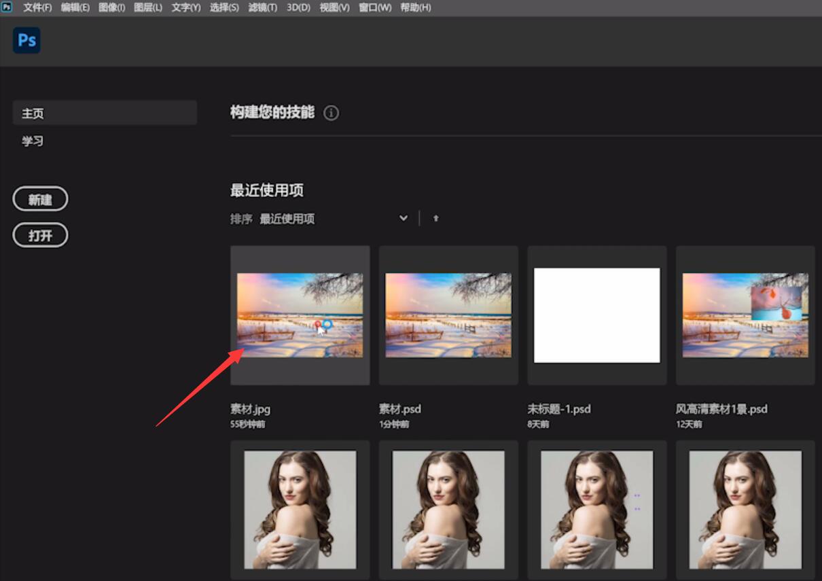The image size is (822, 581).
Task: Open the 素材.psd thumbnail
Action: [x=448, y=315]
